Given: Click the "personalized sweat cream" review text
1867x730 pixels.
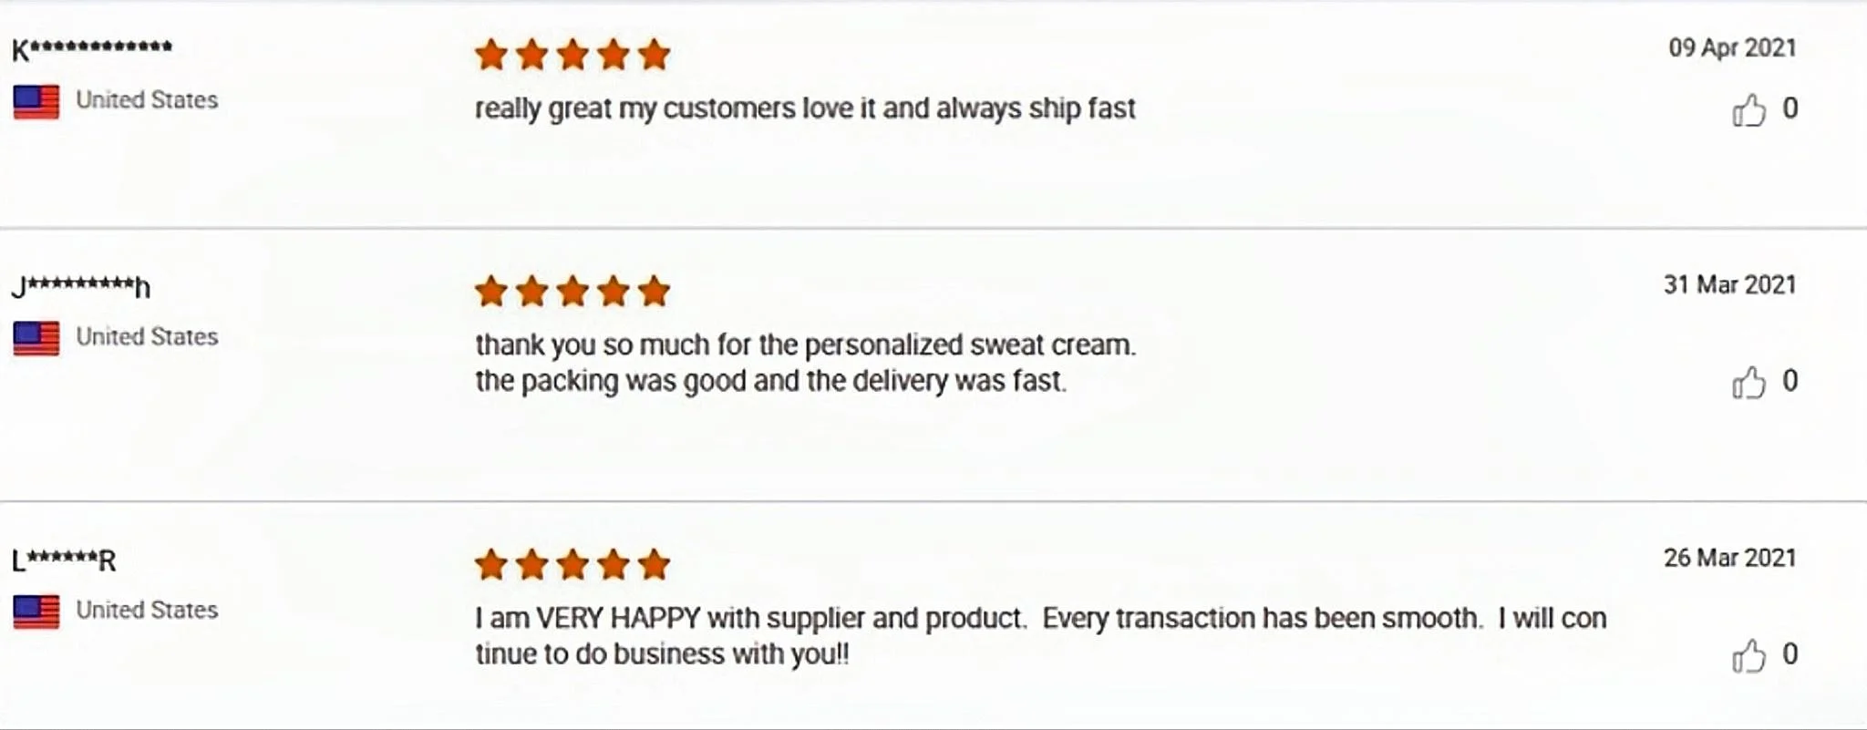Looking at the screenshot, I should pos(805,345).
